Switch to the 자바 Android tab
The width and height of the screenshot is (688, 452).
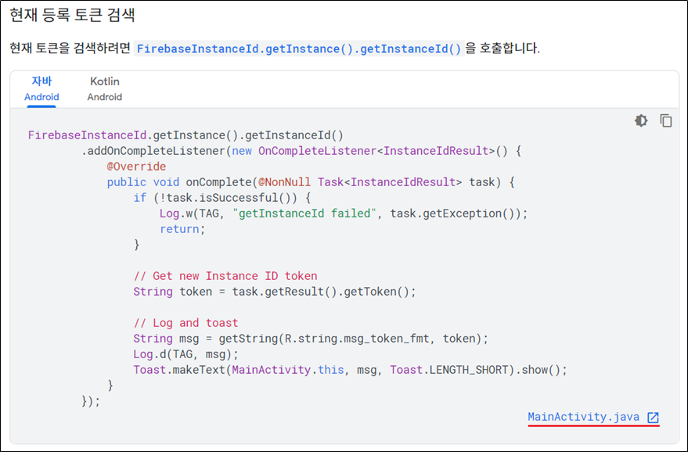tap(41, 89)
